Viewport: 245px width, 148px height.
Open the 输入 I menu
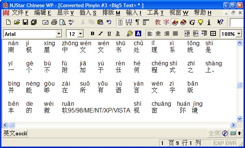coord(134,12)
